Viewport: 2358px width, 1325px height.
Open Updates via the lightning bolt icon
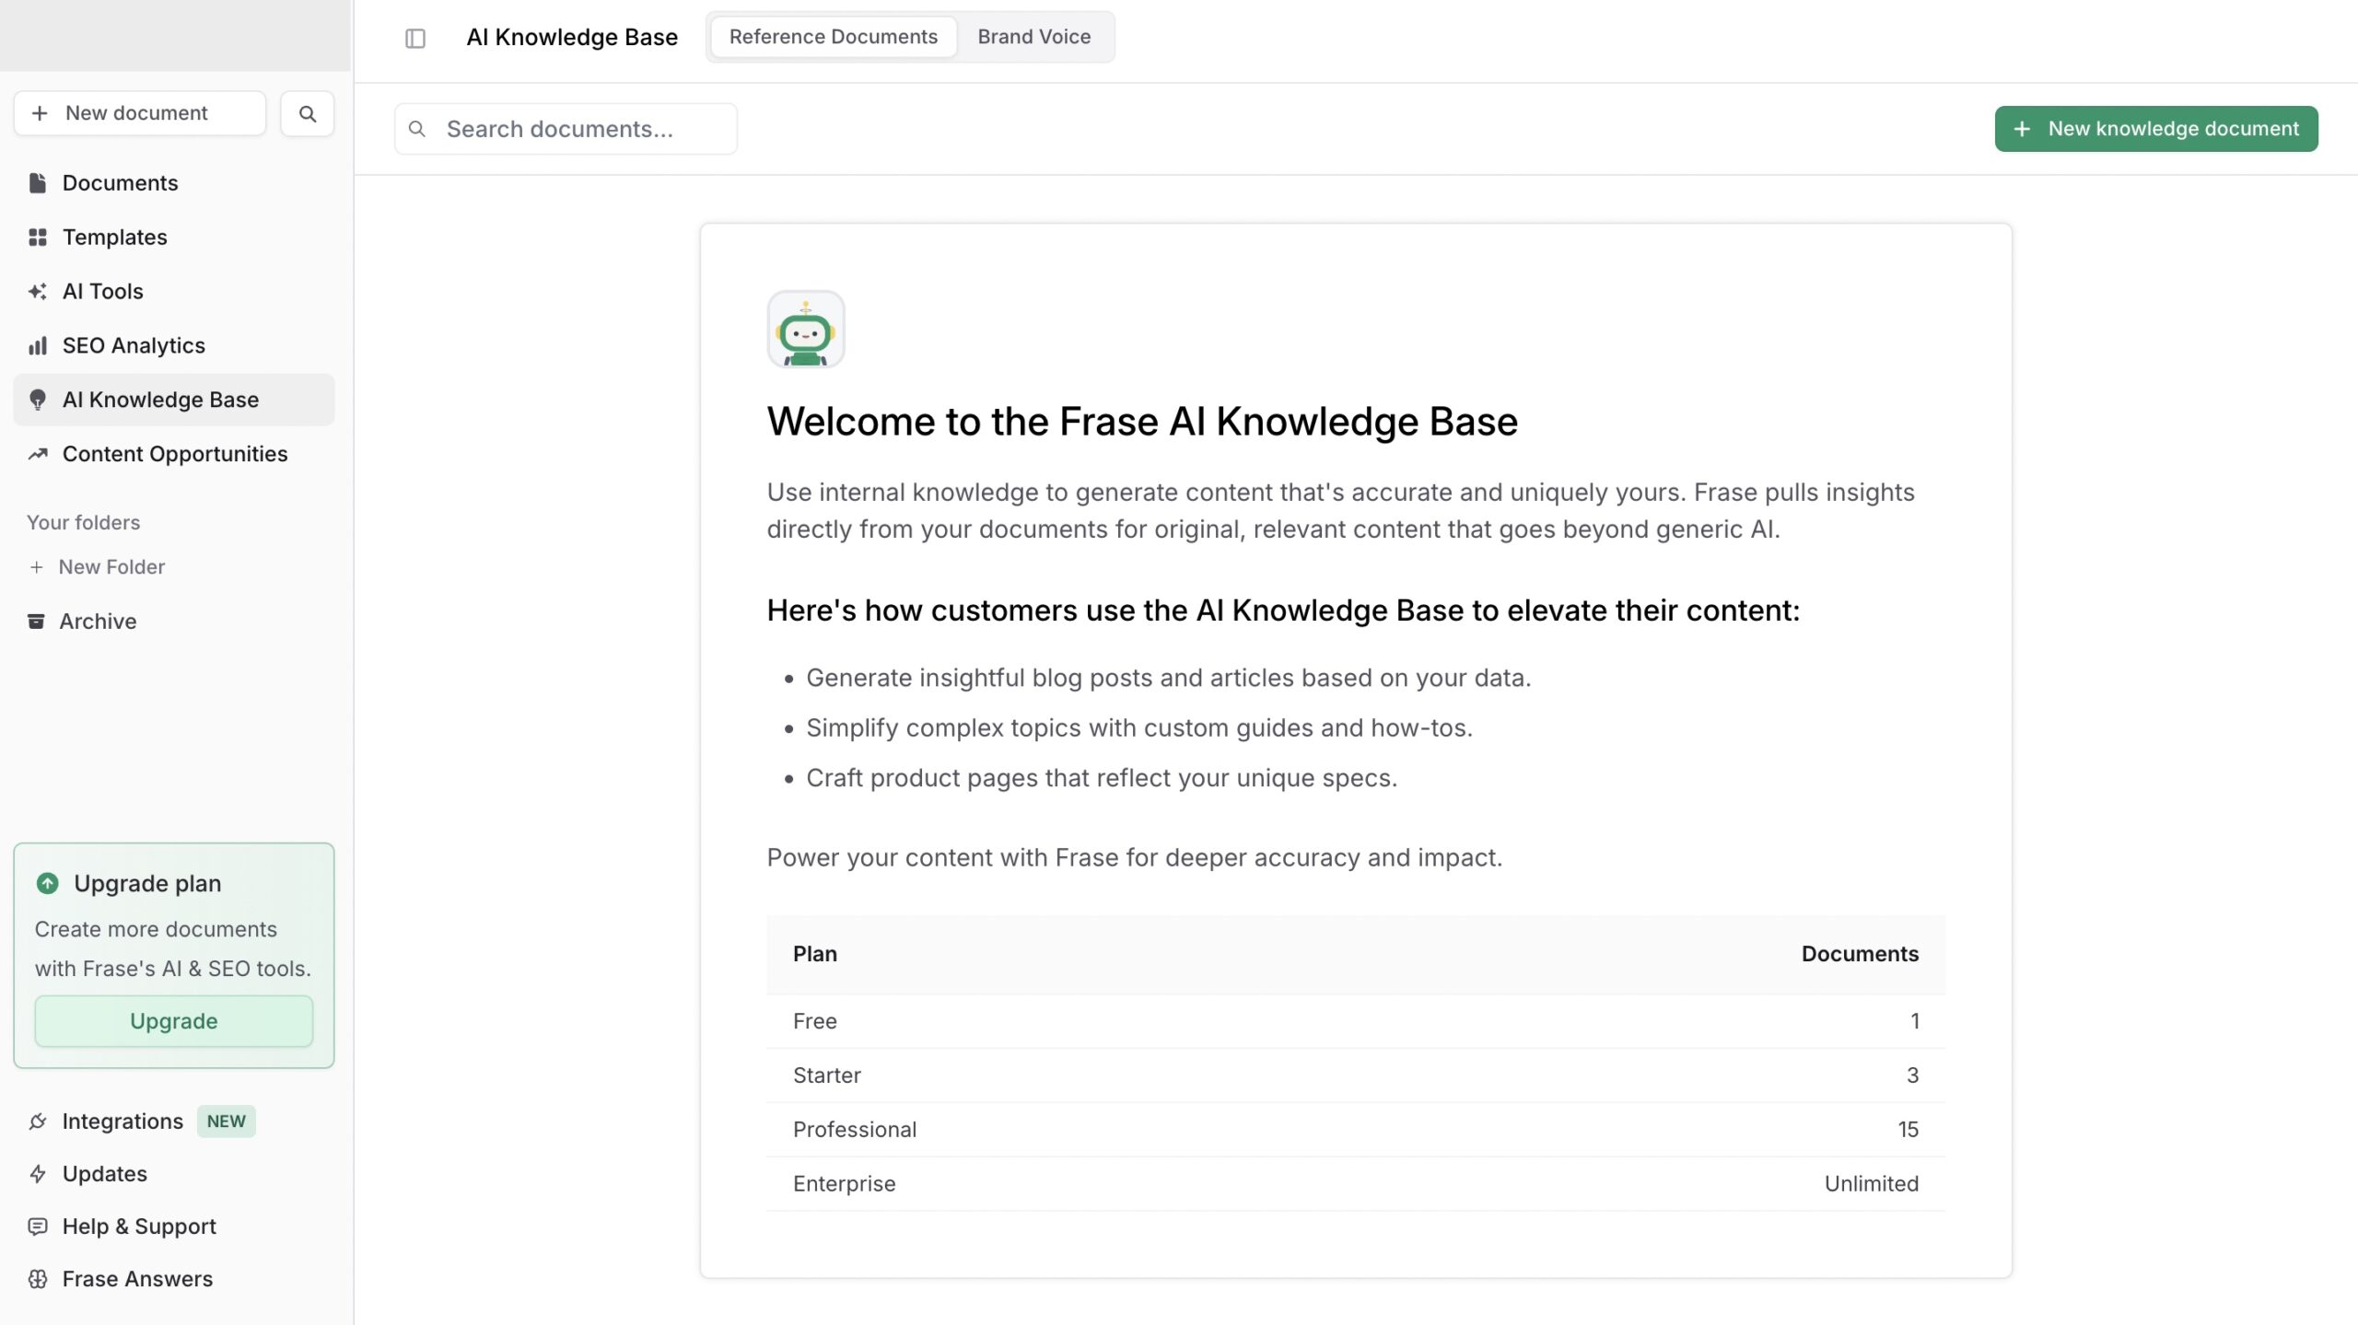tap(38, 1174)
